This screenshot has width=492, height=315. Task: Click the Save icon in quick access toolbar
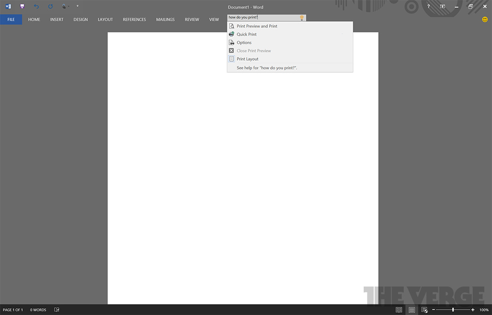pyautogui.click(x=22, y=7)
